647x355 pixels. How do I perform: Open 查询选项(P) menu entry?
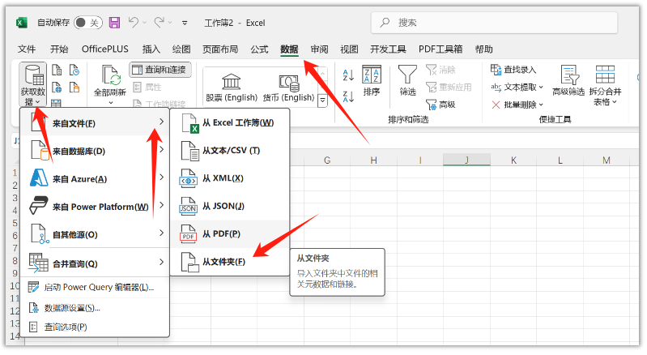point(95,327)
